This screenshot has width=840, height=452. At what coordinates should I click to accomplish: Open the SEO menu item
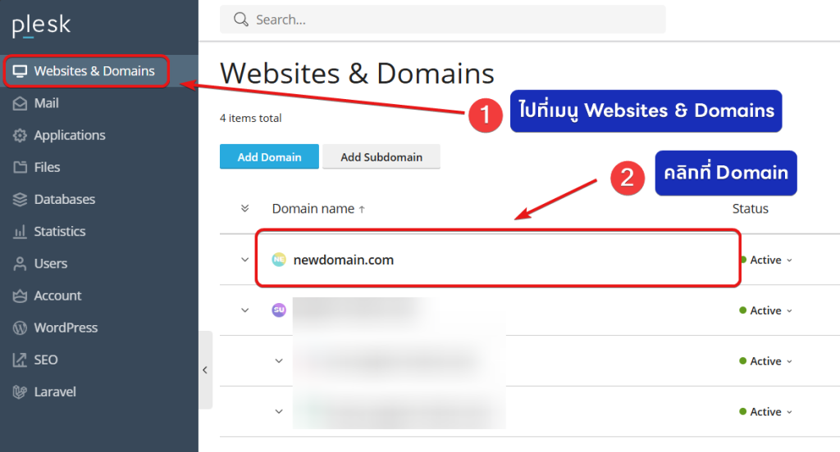pos(46,359)
